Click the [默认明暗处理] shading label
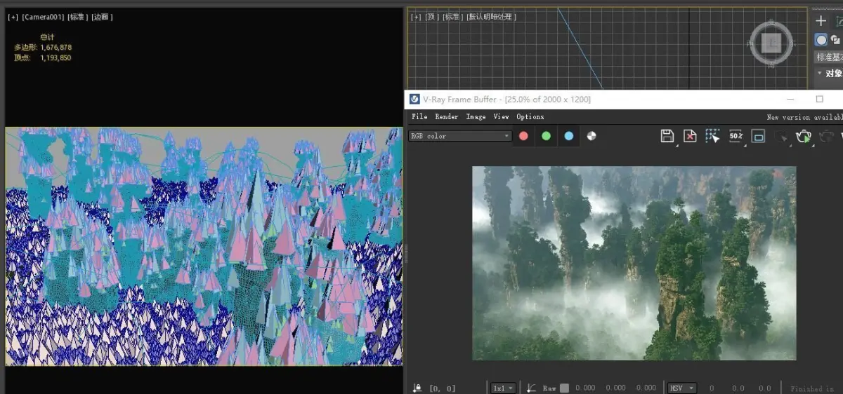The image size is (843, 394). tap(491, 17)
